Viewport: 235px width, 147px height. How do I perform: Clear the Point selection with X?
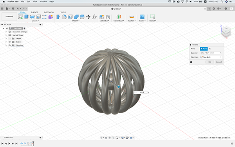(x=210, y=49)
